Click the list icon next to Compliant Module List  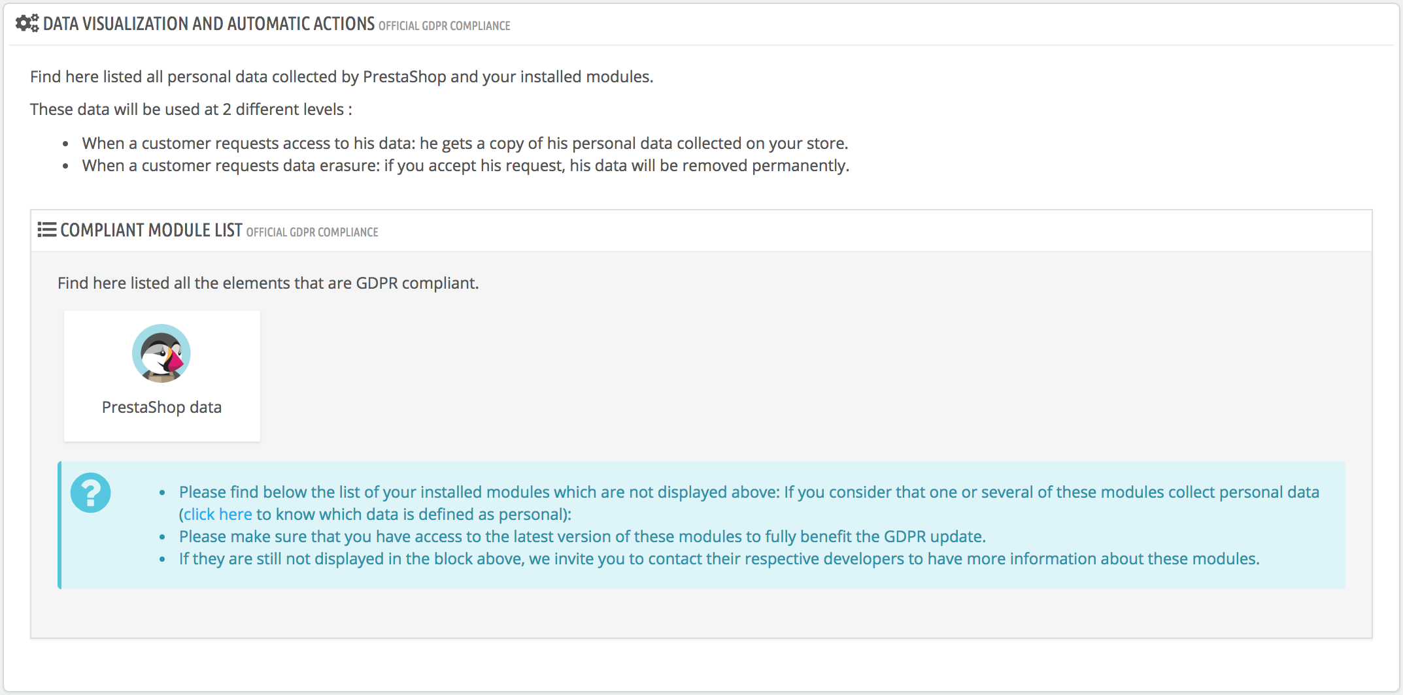click(47, 230)
